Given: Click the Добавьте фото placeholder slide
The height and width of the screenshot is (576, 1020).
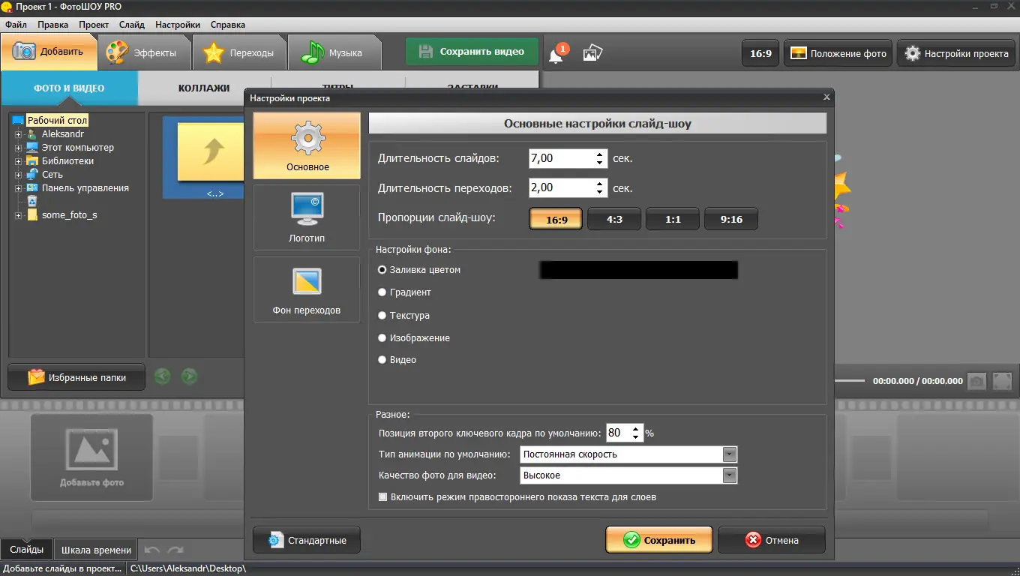Looking at the screenshot, I should 91,457.
